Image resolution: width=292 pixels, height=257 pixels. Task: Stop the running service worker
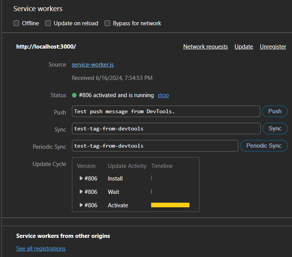click(163, 95)
